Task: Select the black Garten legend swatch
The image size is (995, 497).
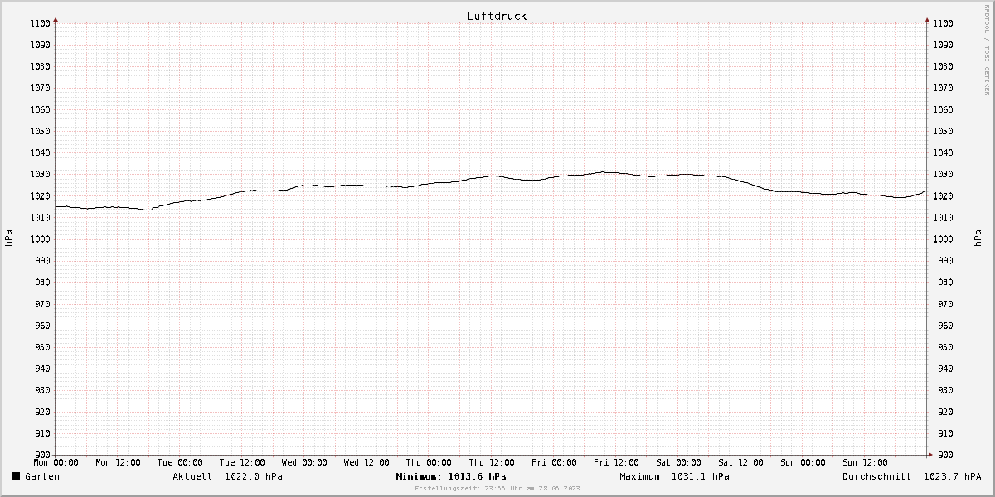Action: 16,476
